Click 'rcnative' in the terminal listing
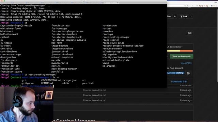 (108, 32)
